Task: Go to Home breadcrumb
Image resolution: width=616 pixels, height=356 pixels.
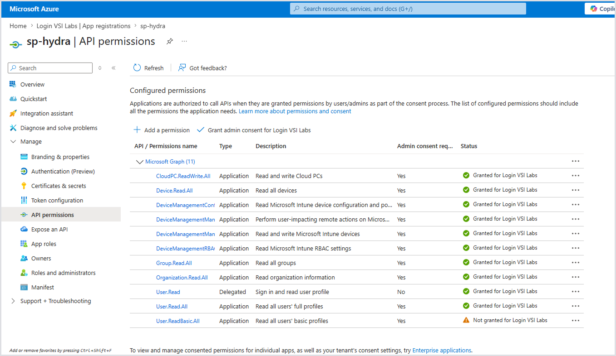Action: (x=18, y=26)
